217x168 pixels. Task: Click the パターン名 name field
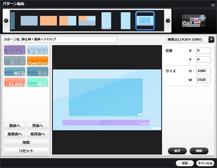[x=69, y=39]
